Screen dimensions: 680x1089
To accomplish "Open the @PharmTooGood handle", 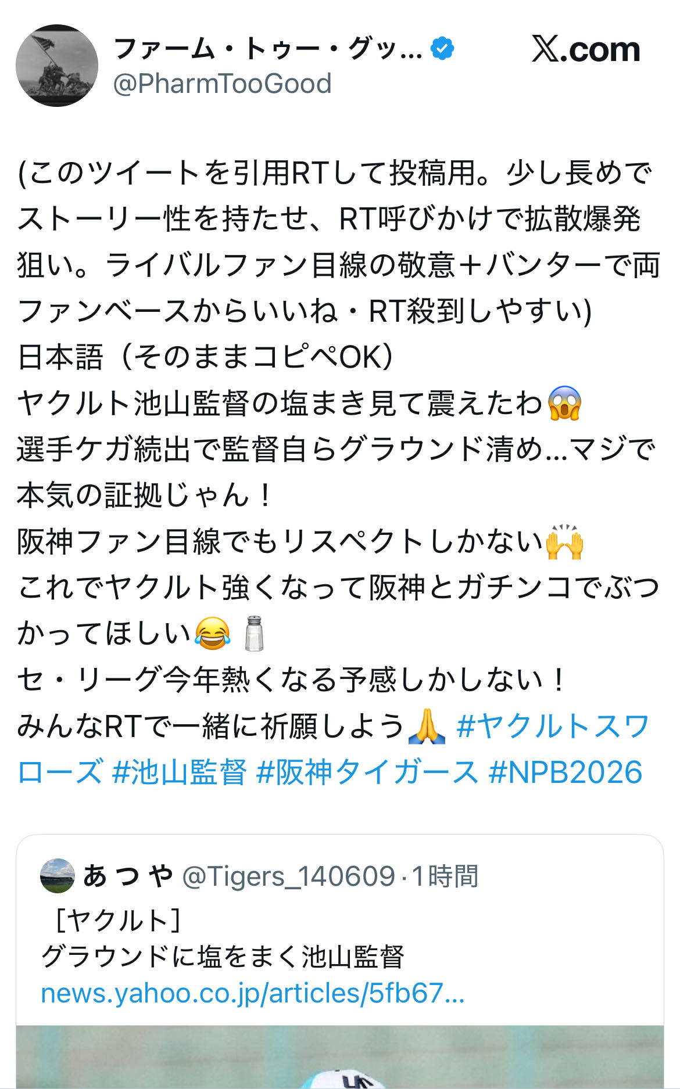I will point(222,84).
